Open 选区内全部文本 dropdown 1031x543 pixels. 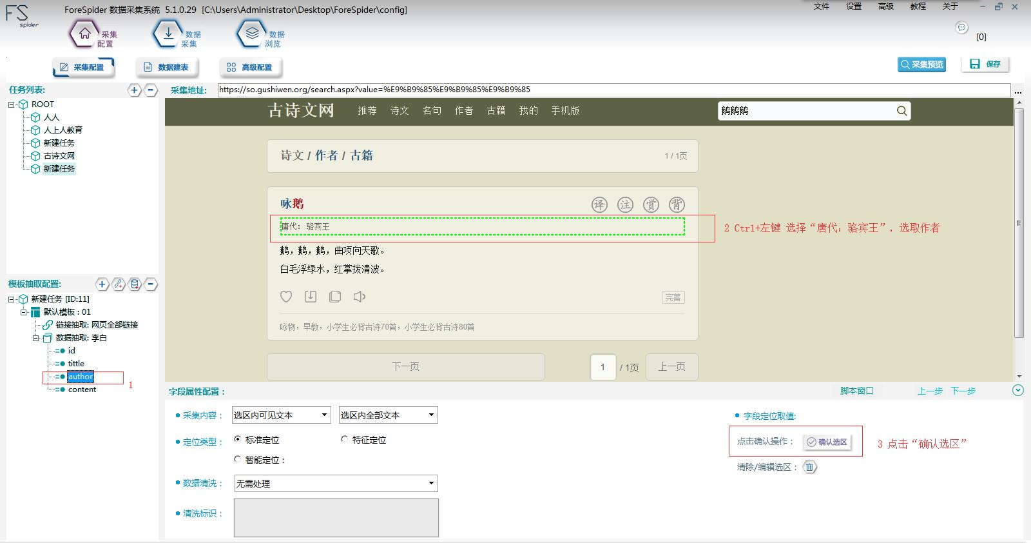389,415
